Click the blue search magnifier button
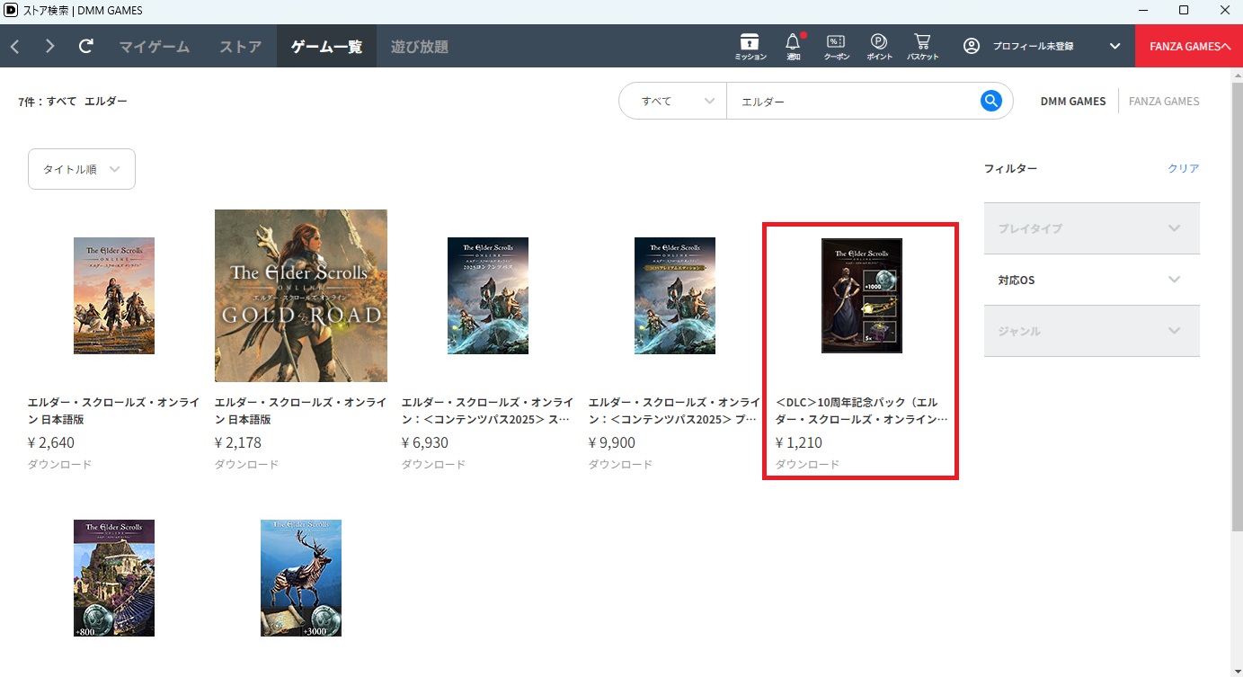 point(990,101)
